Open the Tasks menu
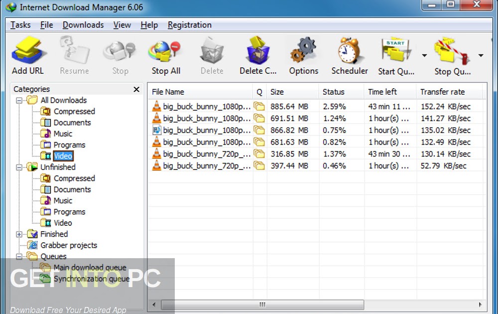 20,25
